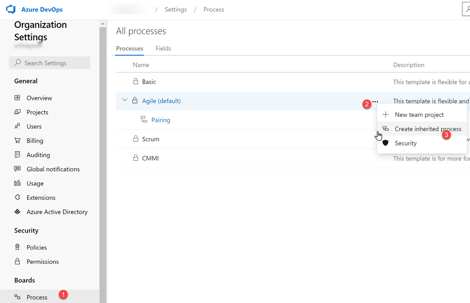Click the inherited process icon beside Pairing

point(144,119)
